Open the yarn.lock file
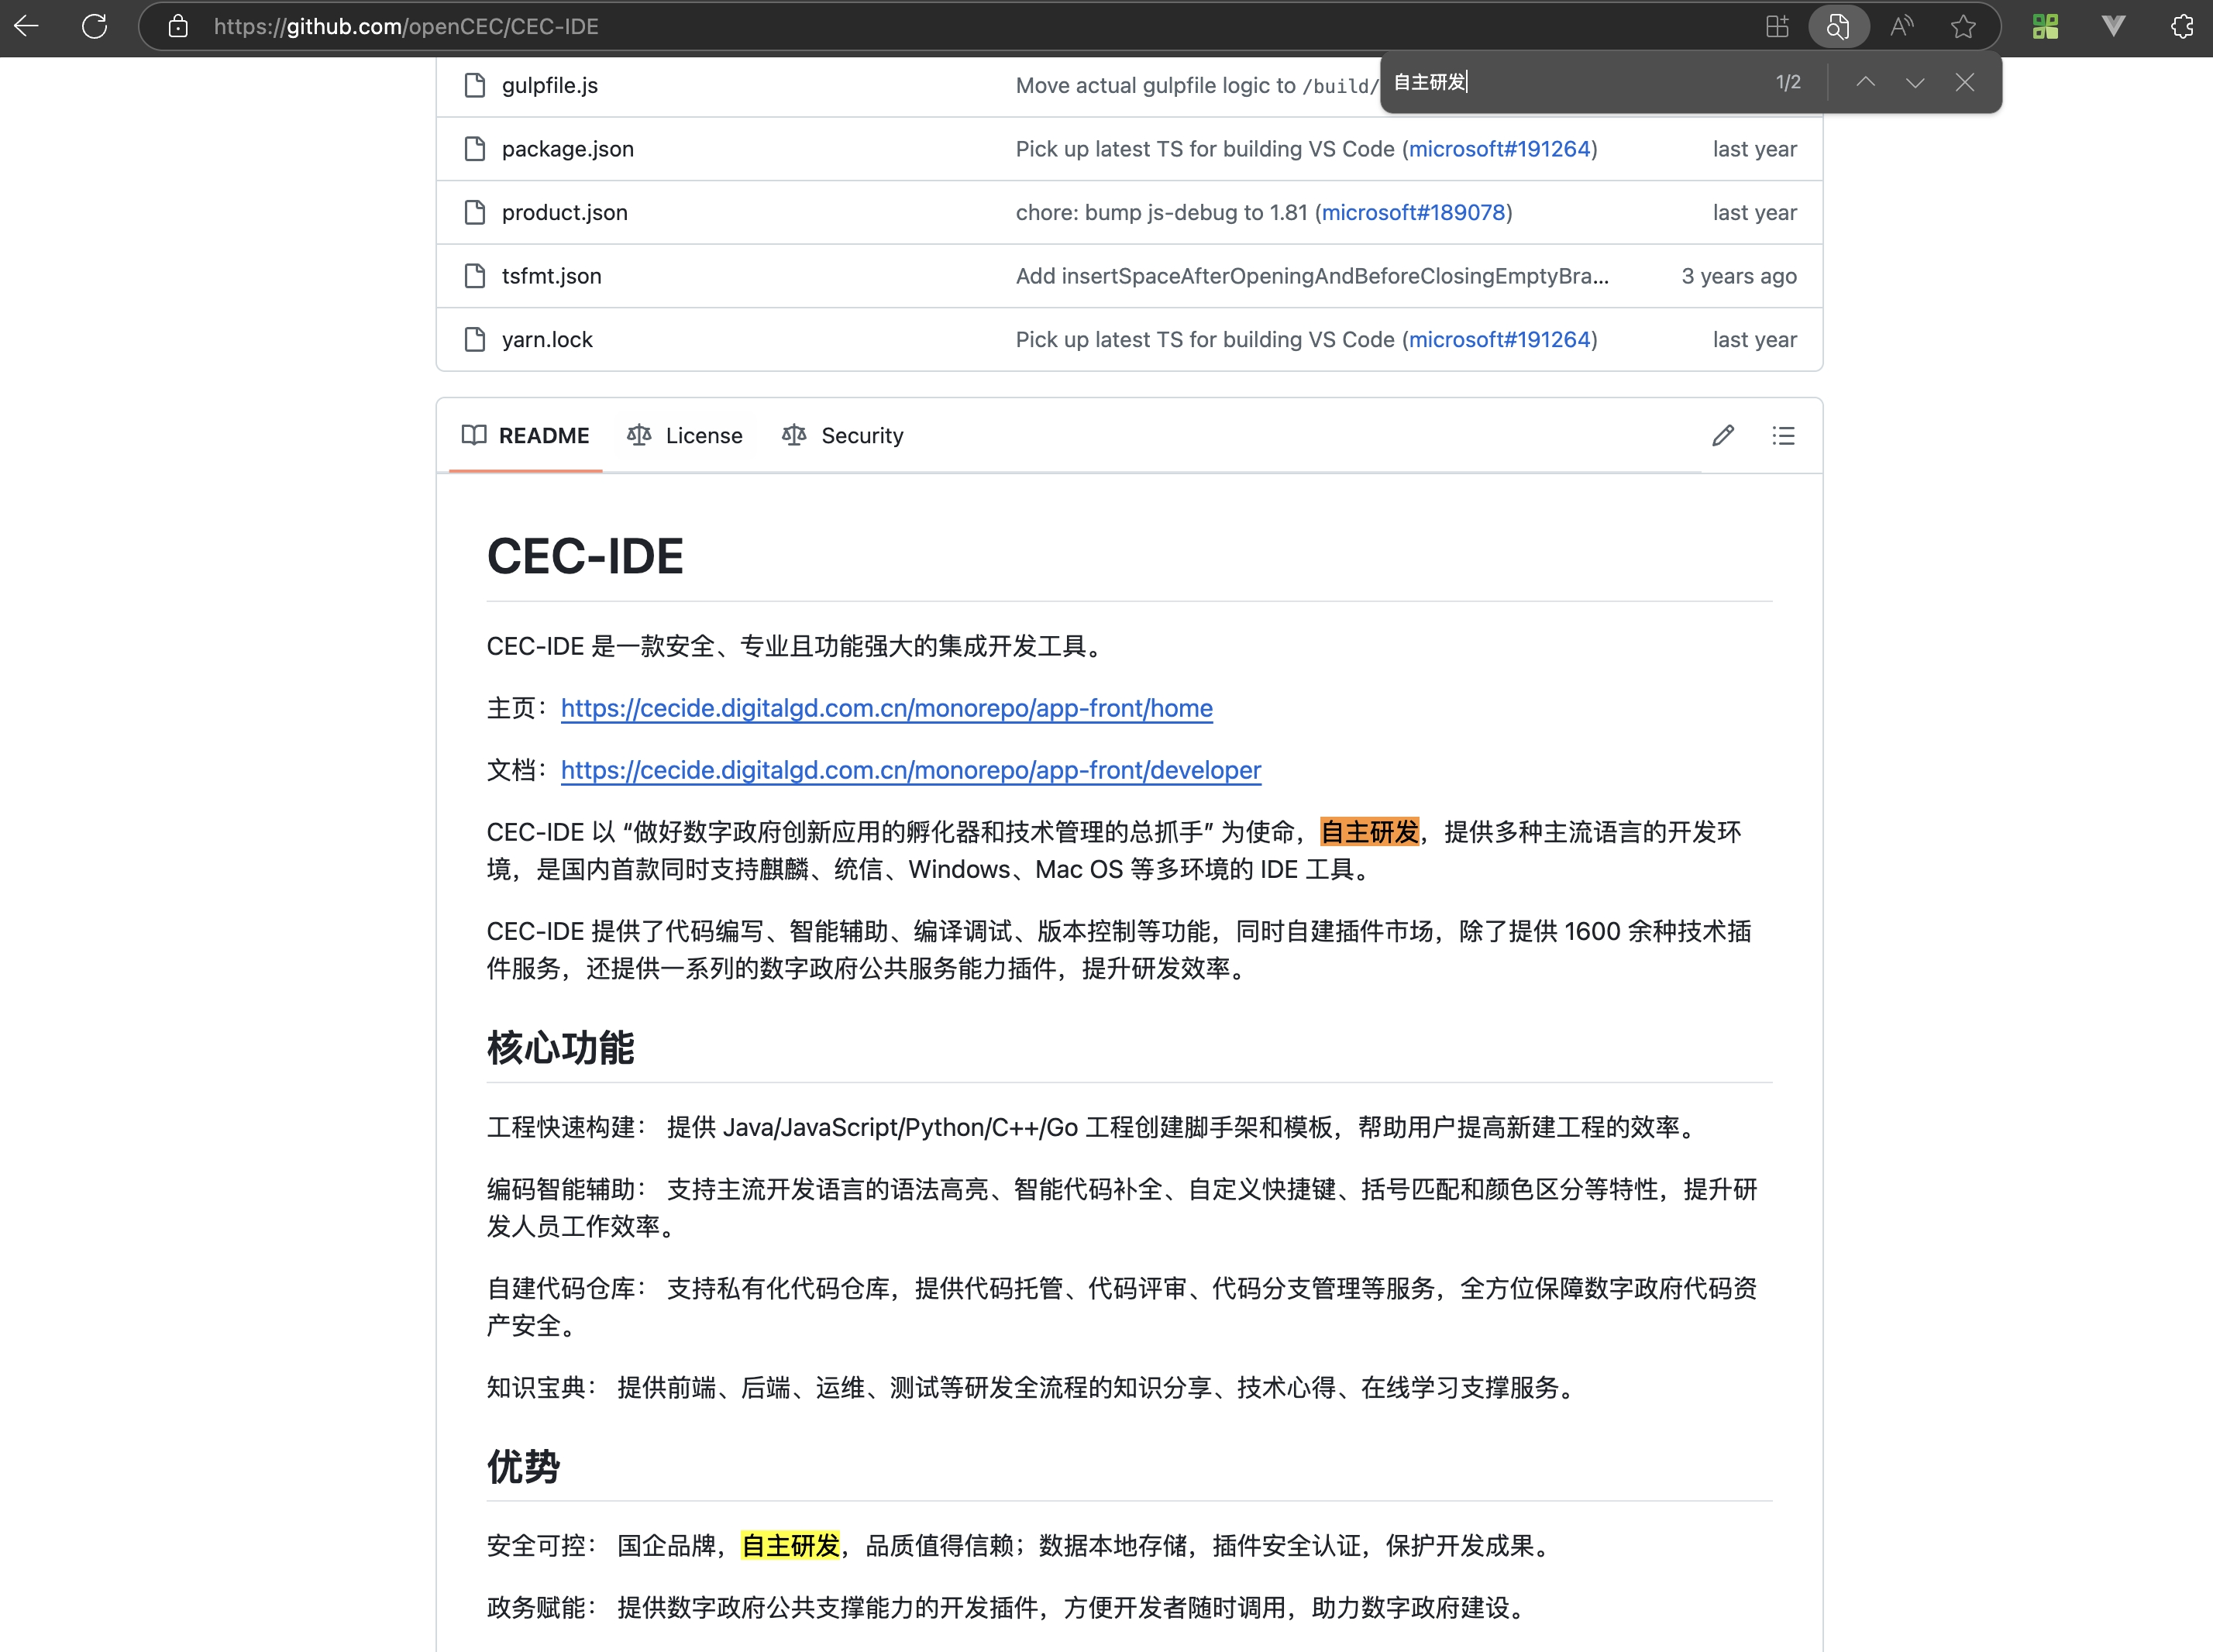Image resolution: width=2213 pixels, height=1652 pixels. click(547, 340)
